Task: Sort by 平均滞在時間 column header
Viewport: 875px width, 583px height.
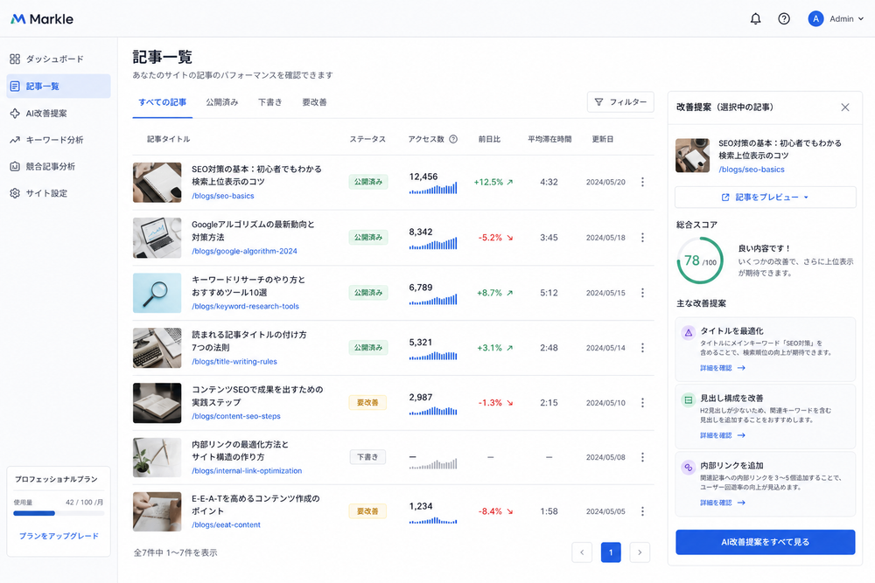Action: coord(549,139)
